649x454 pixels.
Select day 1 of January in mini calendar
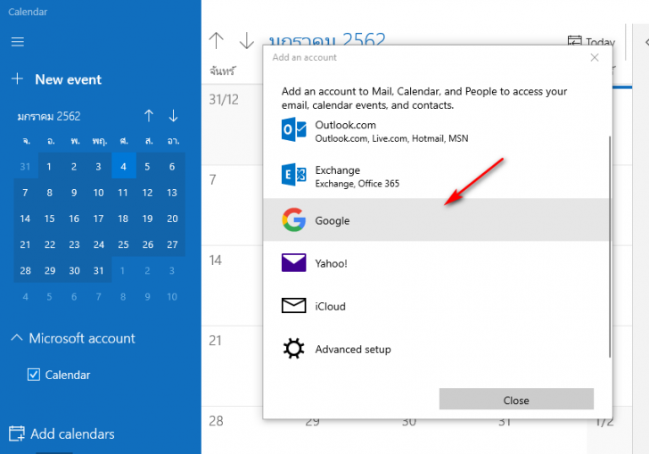[49, 167]
